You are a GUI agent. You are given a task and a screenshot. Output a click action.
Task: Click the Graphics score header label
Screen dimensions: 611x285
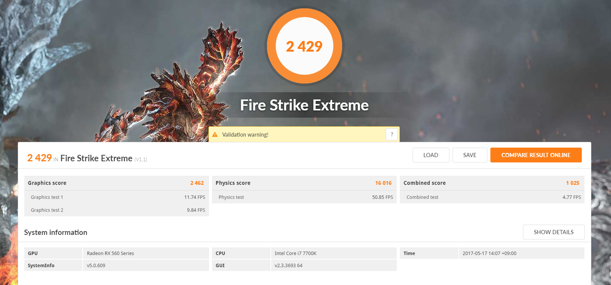tap(47, 183)
